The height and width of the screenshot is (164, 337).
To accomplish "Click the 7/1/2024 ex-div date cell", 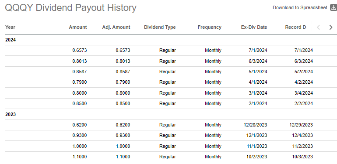I will pyautogui.click(x=258, y=50).
